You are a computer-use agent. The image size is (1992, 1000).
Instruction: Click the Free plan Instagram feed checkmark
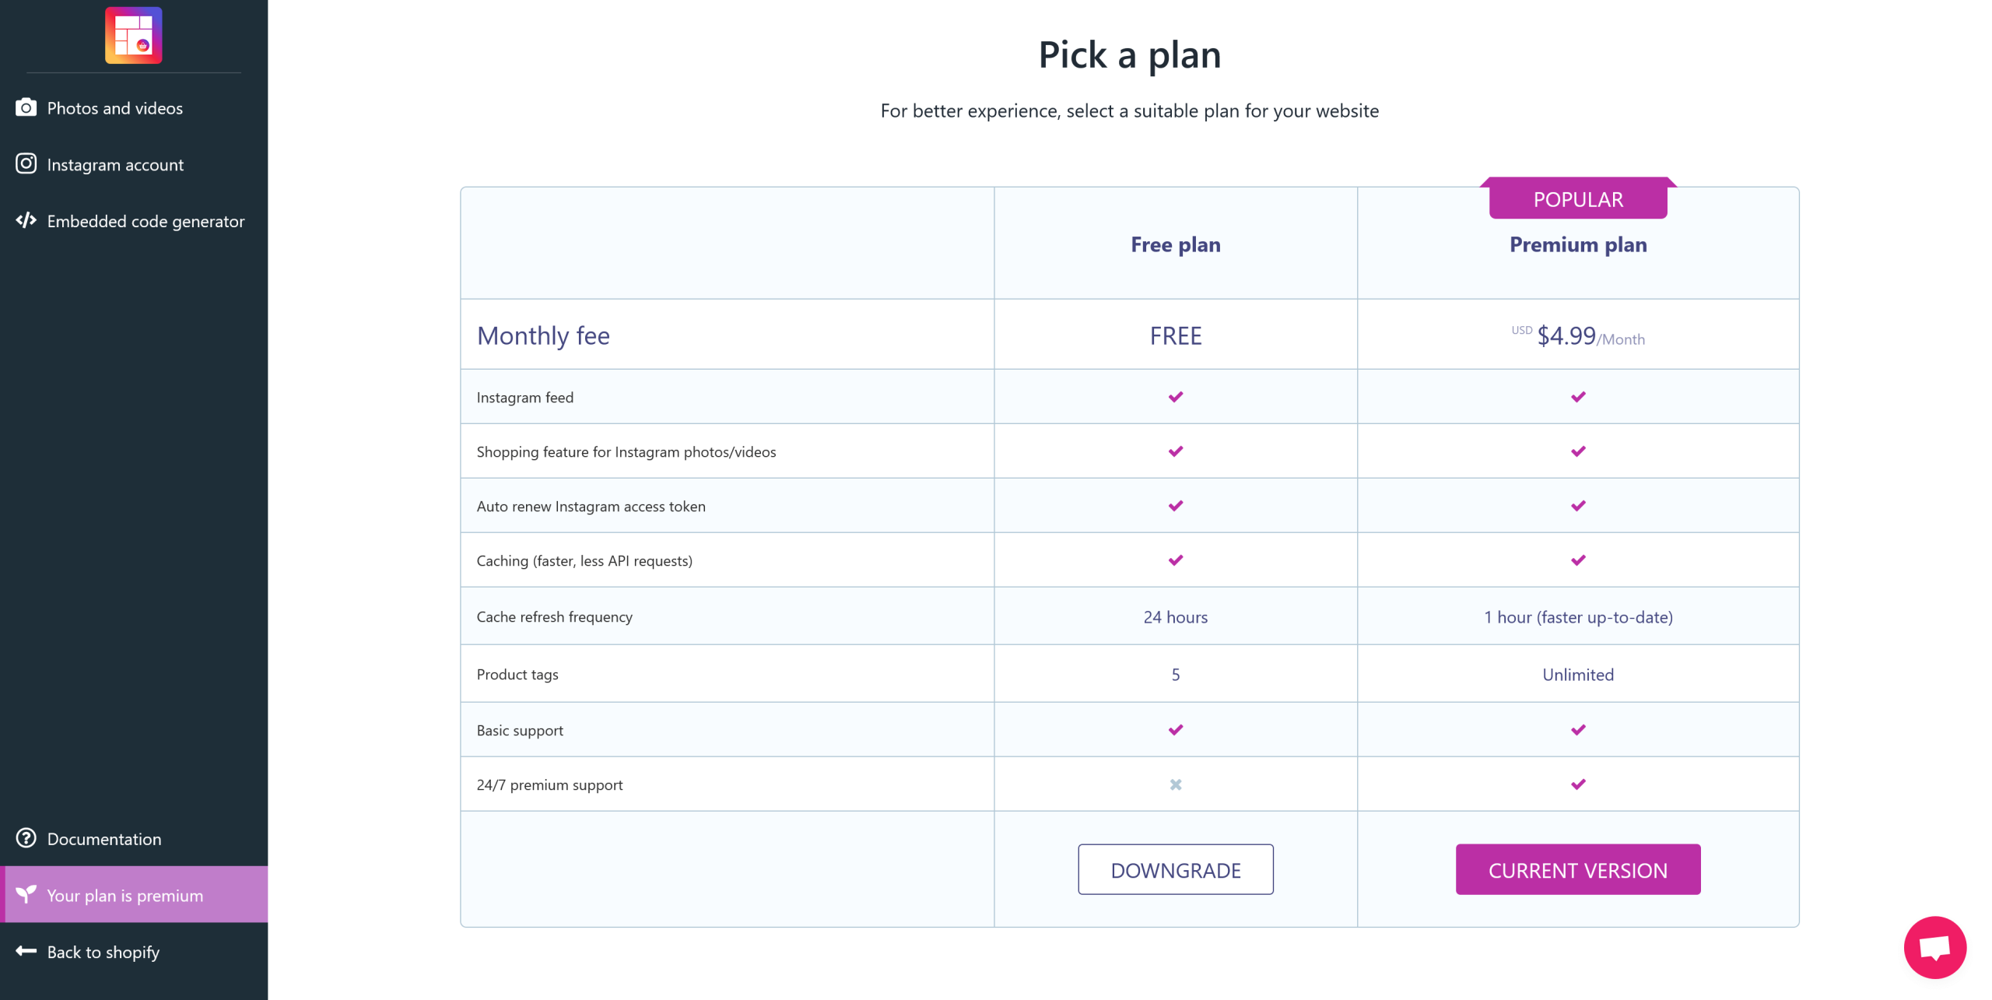point(1175,397)
